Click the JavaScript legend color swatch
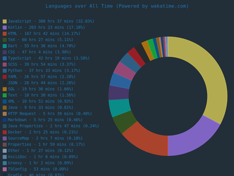The width and height of the screenshot is (234, 176). [x=5, y=21]
